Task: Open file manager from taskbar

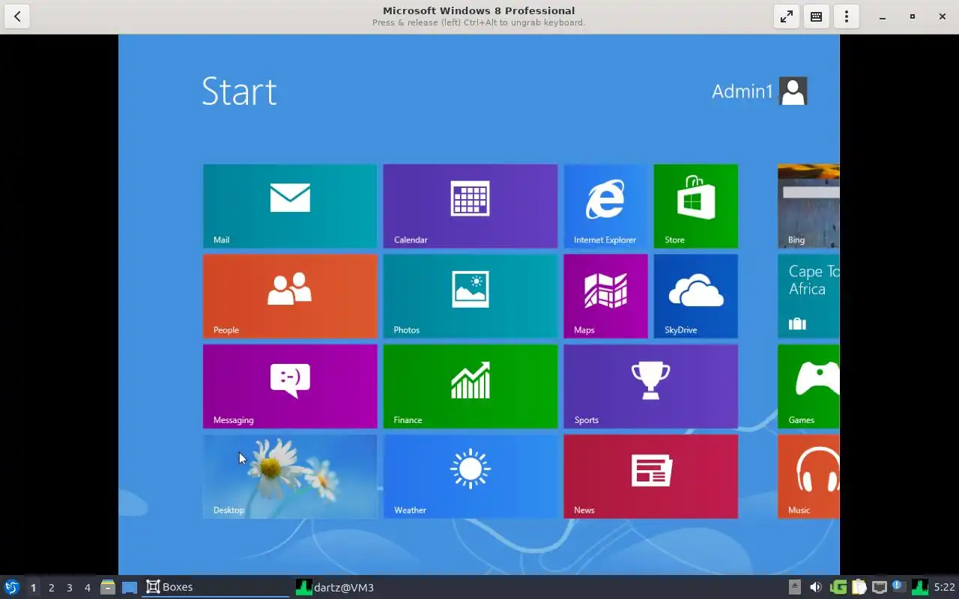Action: [x=108, y=587]
